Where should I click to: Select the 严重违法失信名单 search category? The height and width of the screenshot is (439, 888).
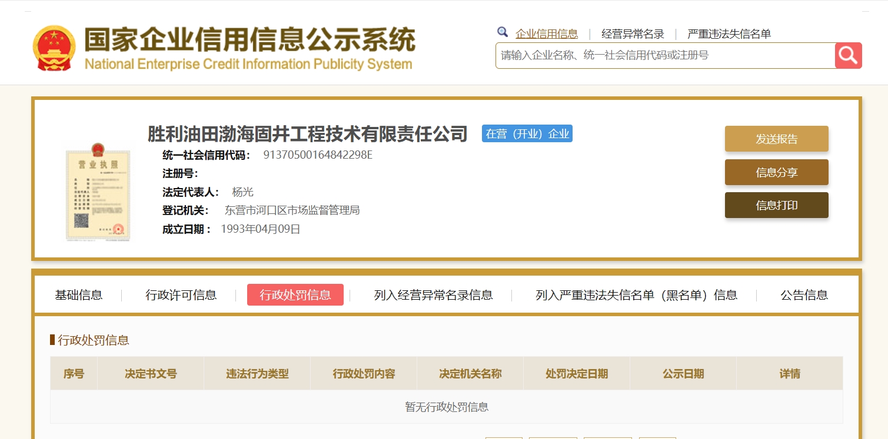[729, 34]
